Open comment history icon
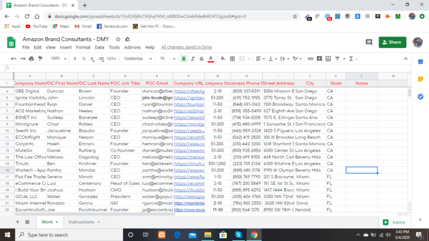This screenshot has height=241, width=429. 369,42
